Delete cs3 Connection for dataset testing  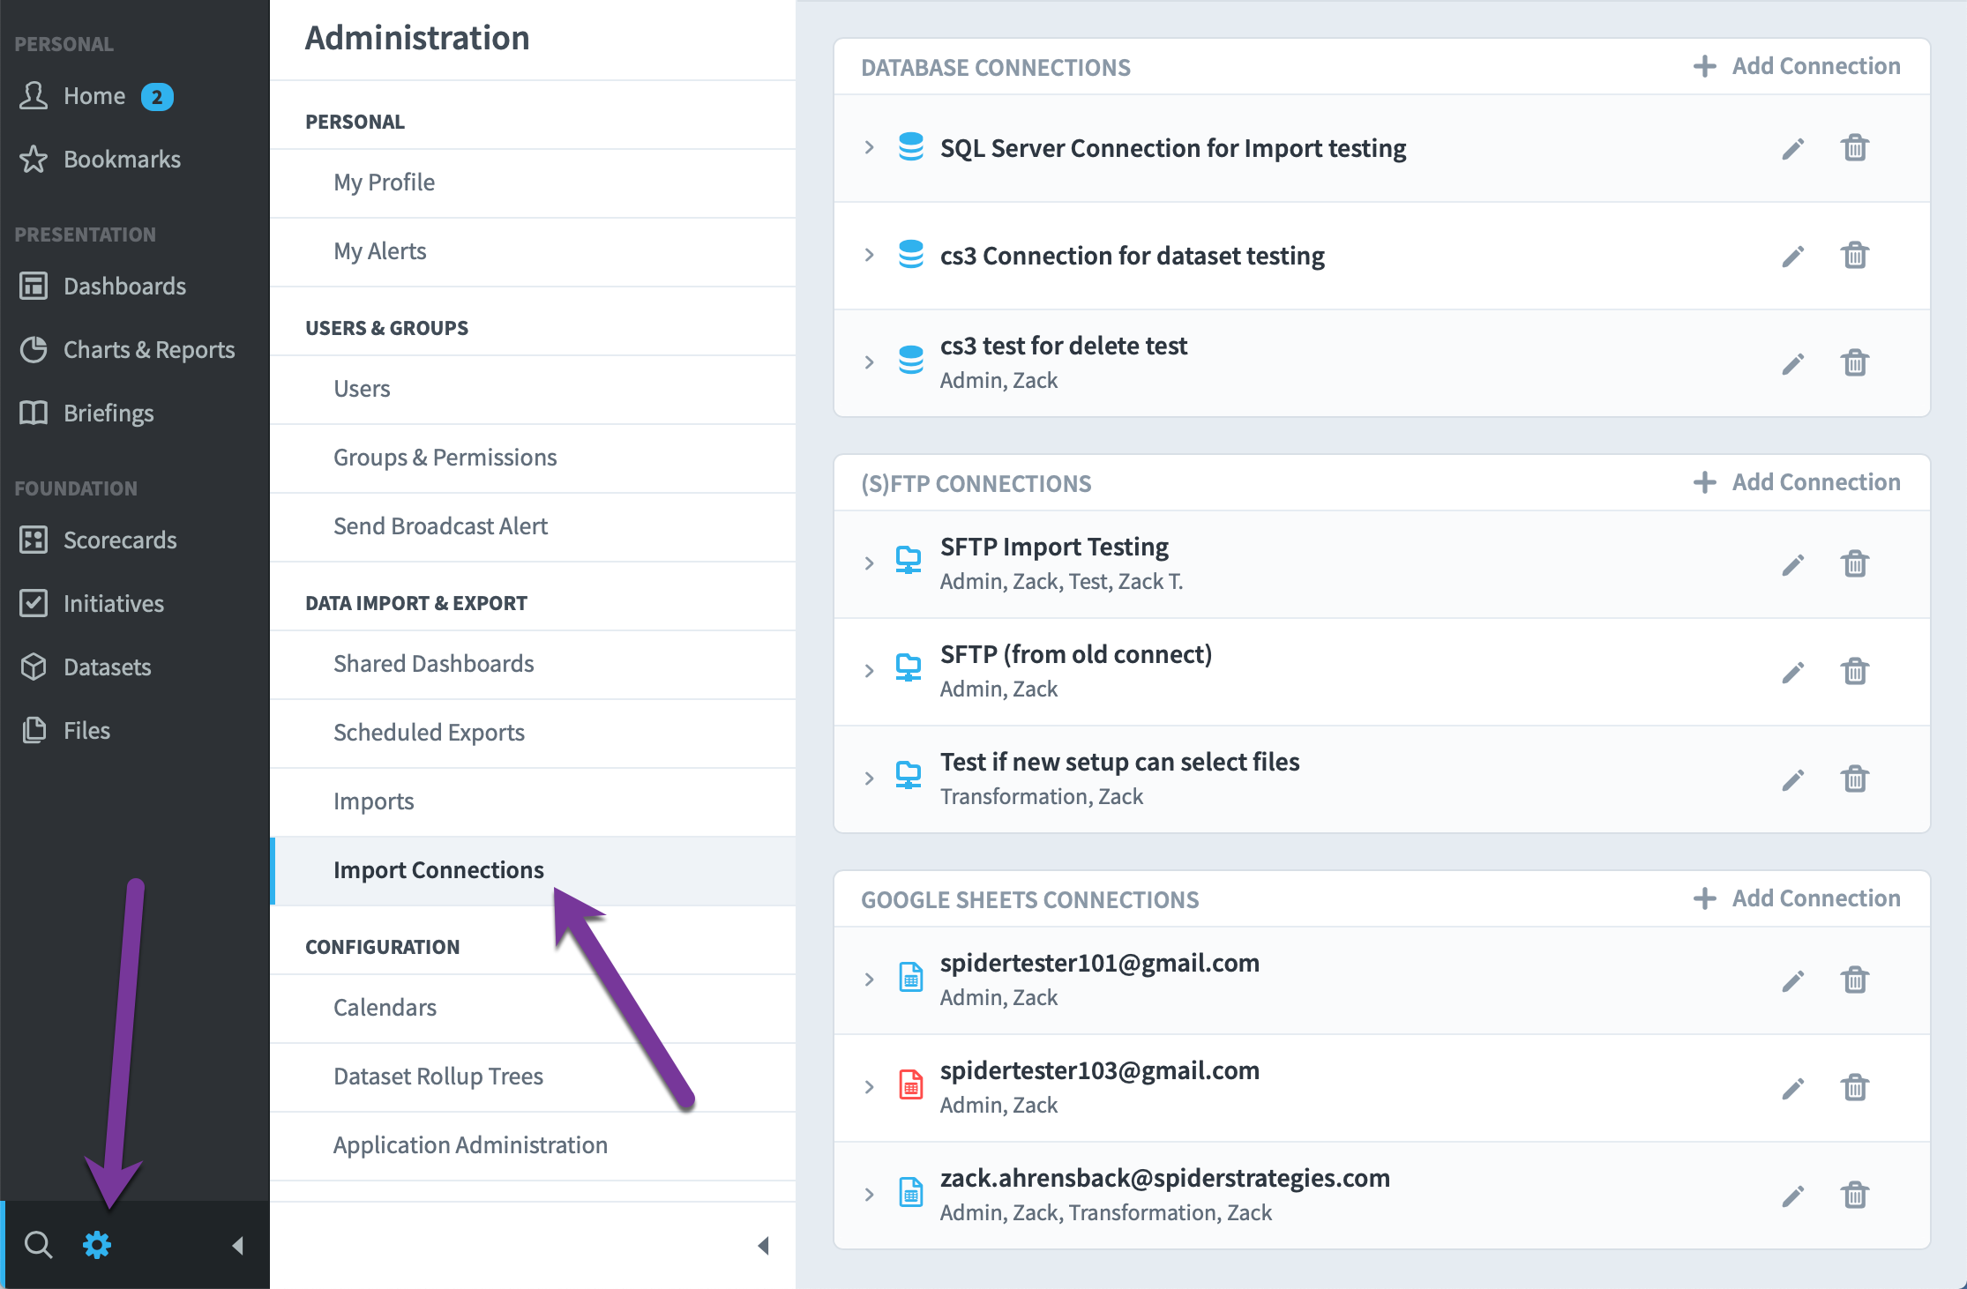tap(1855, 255)
